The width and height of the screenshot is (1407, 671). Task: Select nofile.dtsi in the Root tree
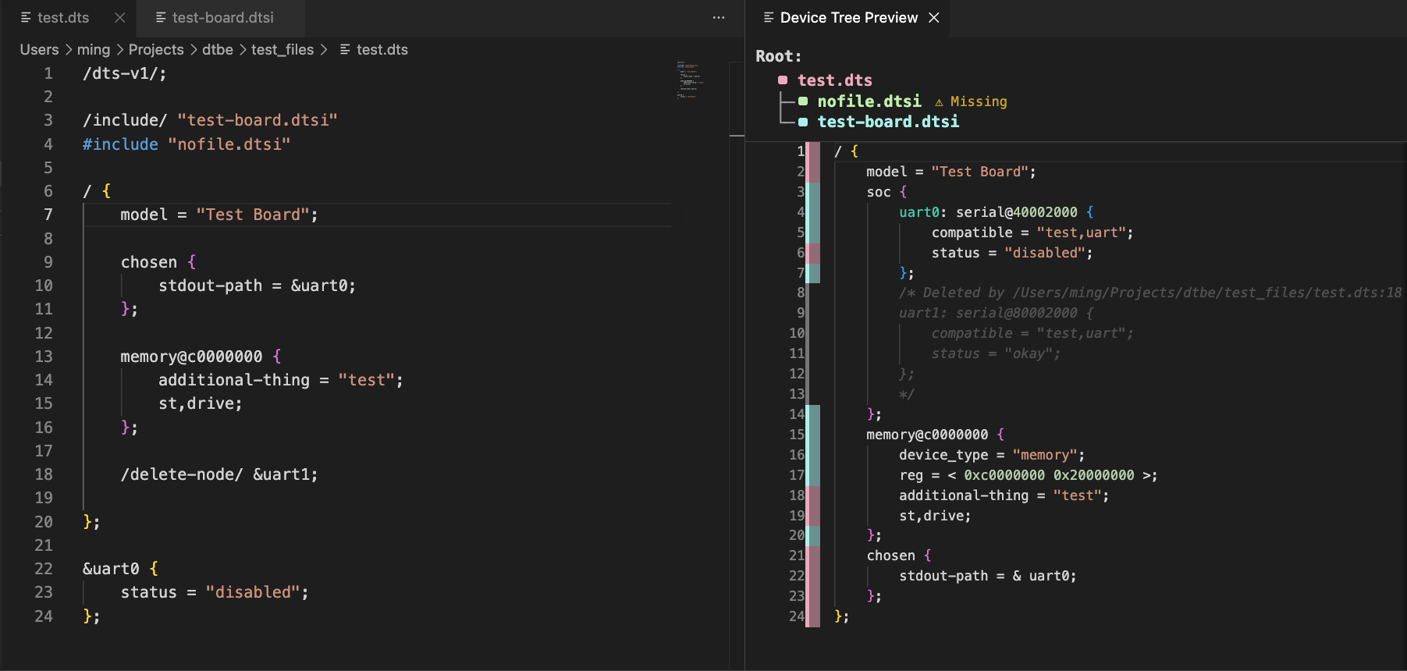coord(869,101)
